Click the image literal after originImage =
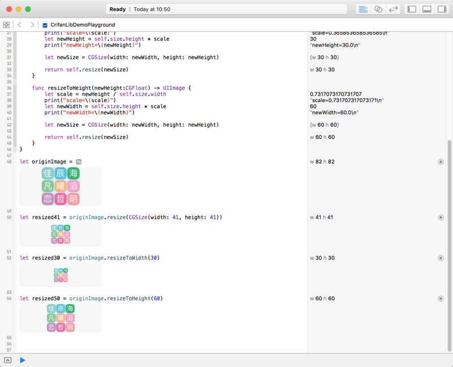The image size is (453, 367). click(79, 162)
